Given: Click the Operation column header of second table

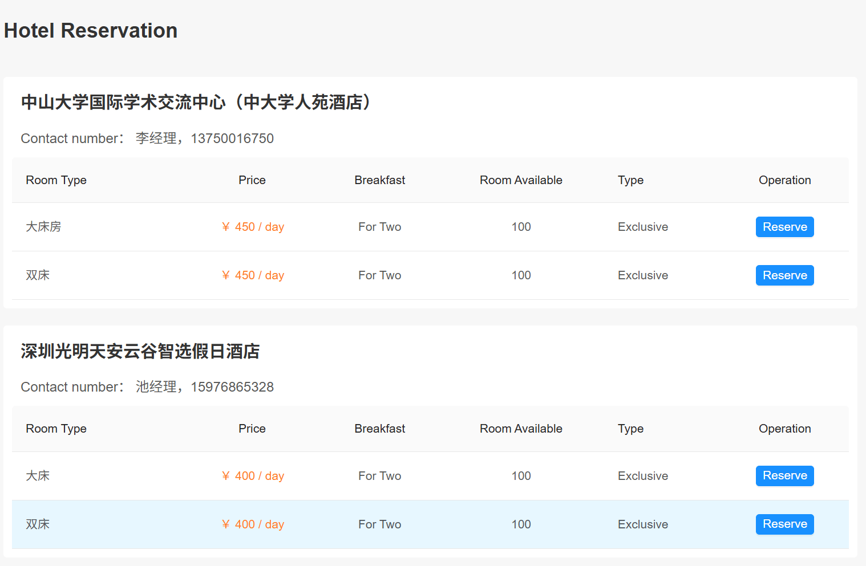Looking at the screenshot, I should [x=784, y=429].
